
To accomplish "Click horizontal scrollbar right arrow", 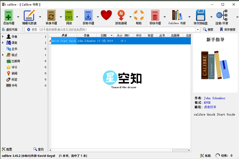I will [189, 150].
